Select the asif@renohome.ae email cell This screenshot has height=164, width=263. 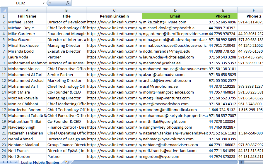[175, 86]
